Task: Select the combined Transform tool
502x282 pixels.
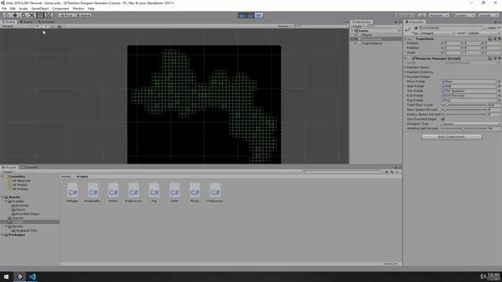Action: tap(48, 16)
